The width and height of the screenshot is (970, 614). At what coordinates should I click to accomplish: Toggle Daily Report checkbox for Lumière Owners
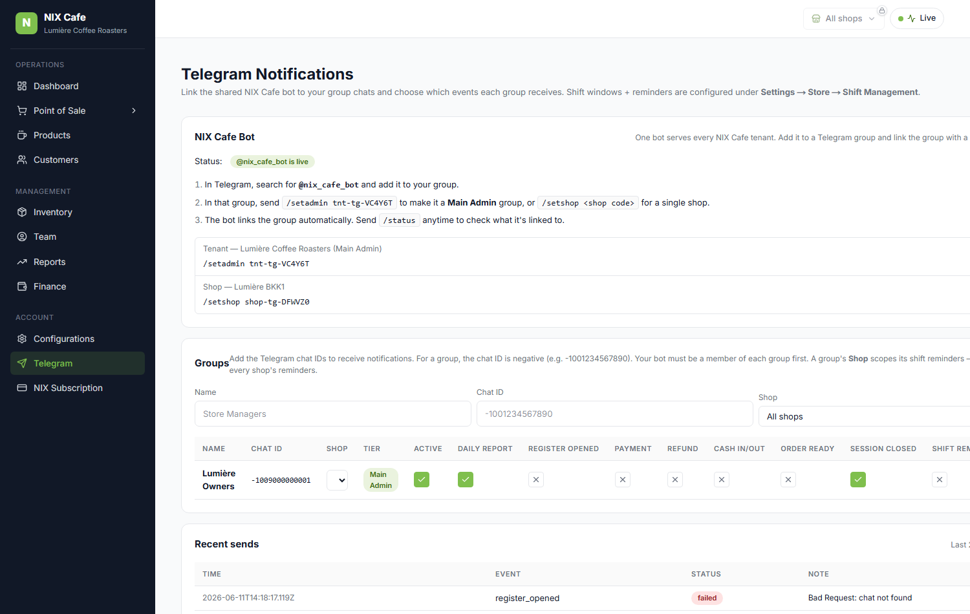(466, 480)
